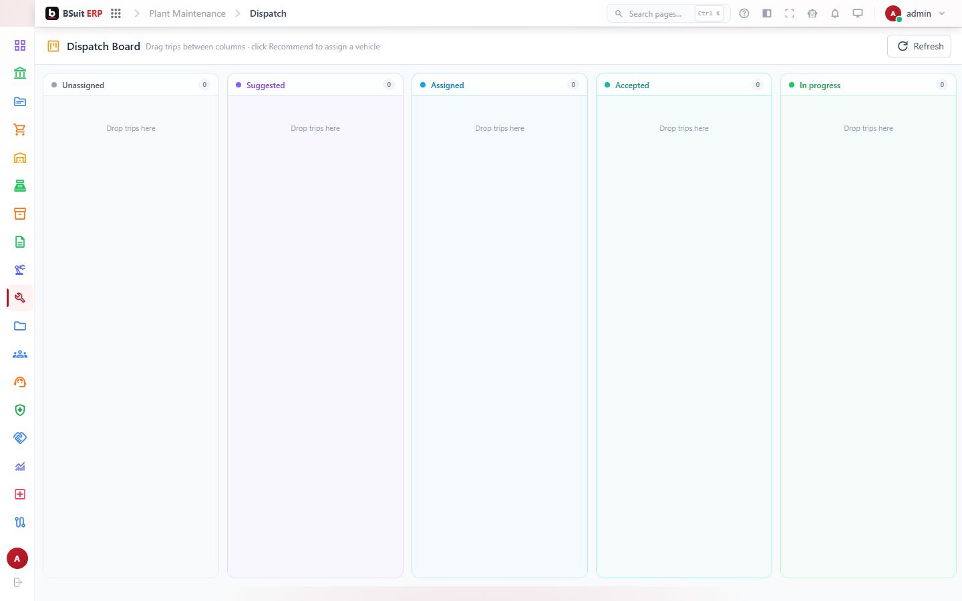Click the Accepted column header text

tap(632, 85)
